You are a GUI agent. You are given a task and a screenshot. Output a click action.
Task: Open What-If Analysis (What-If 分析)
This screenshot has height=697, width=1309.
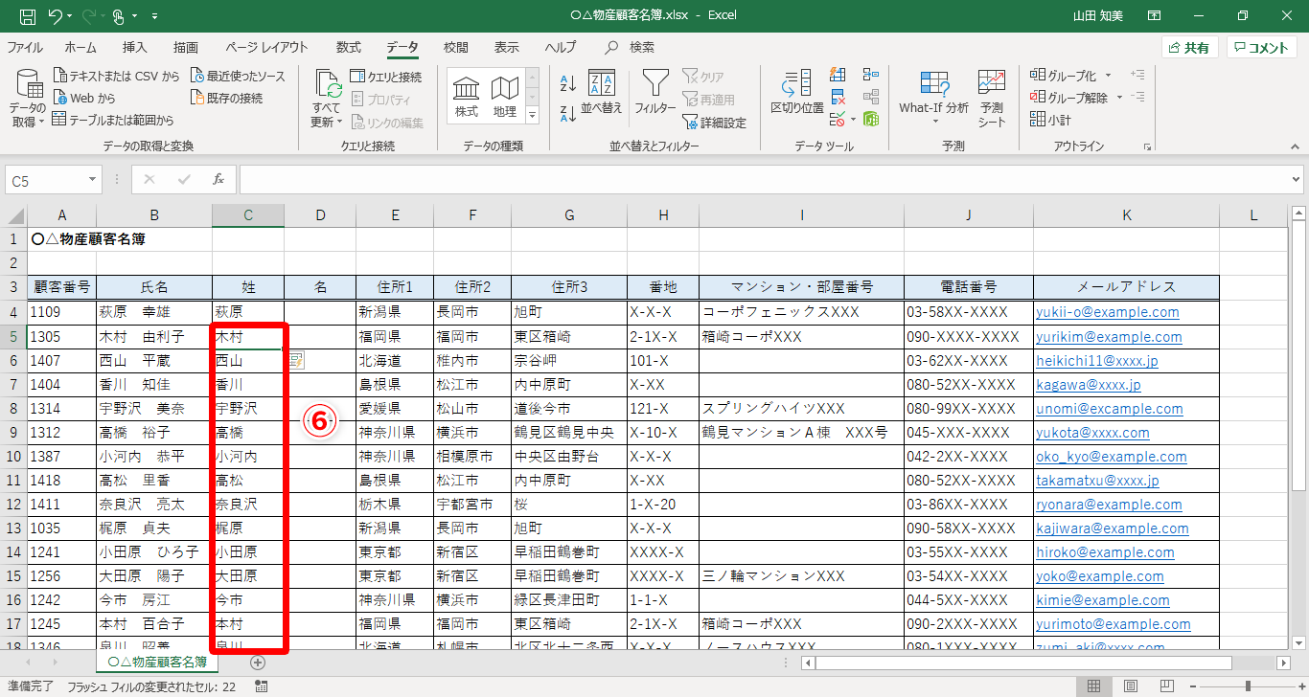(933, 99)
